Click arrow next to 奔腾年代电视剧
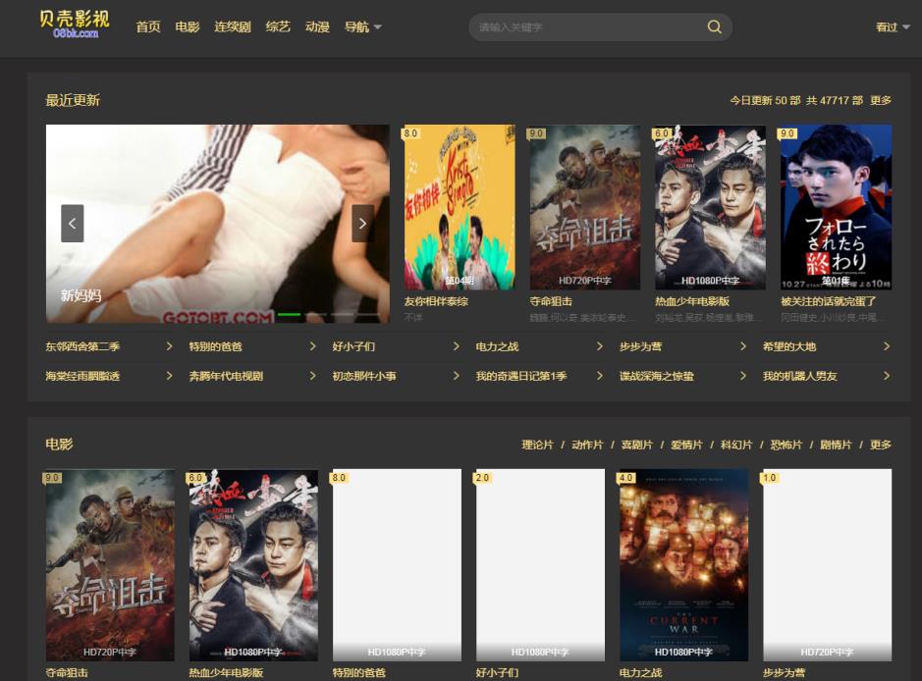The width and height of the screenshot is (922, 681). point(313,376)
